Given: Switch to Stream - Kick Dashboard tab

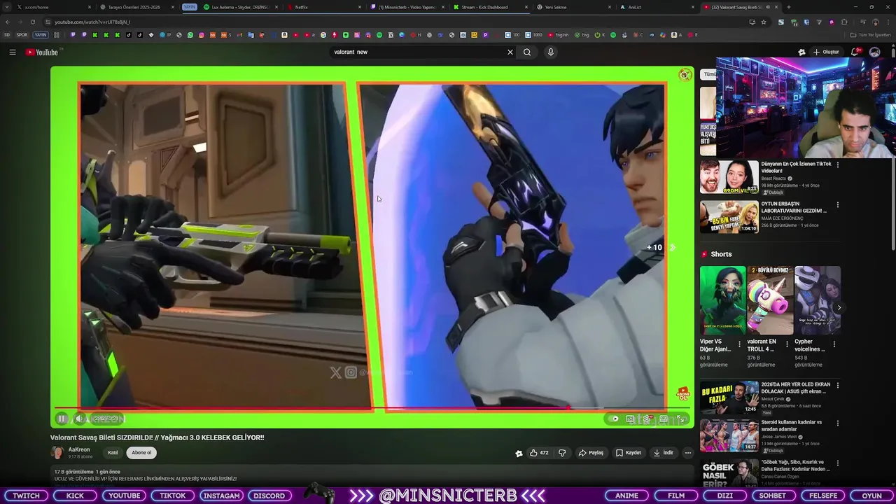Looking at the screenshot, I should point(489,7).
